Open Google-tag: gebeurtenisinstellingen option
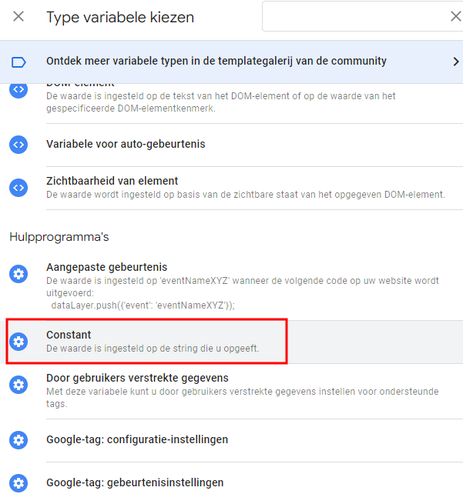 (x=135, y=482)
